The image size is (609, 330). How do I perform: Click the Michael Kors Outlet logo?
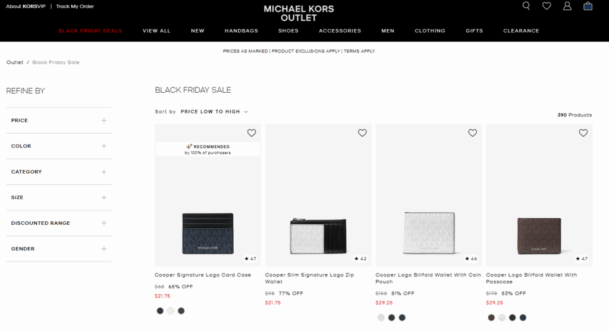299,13
